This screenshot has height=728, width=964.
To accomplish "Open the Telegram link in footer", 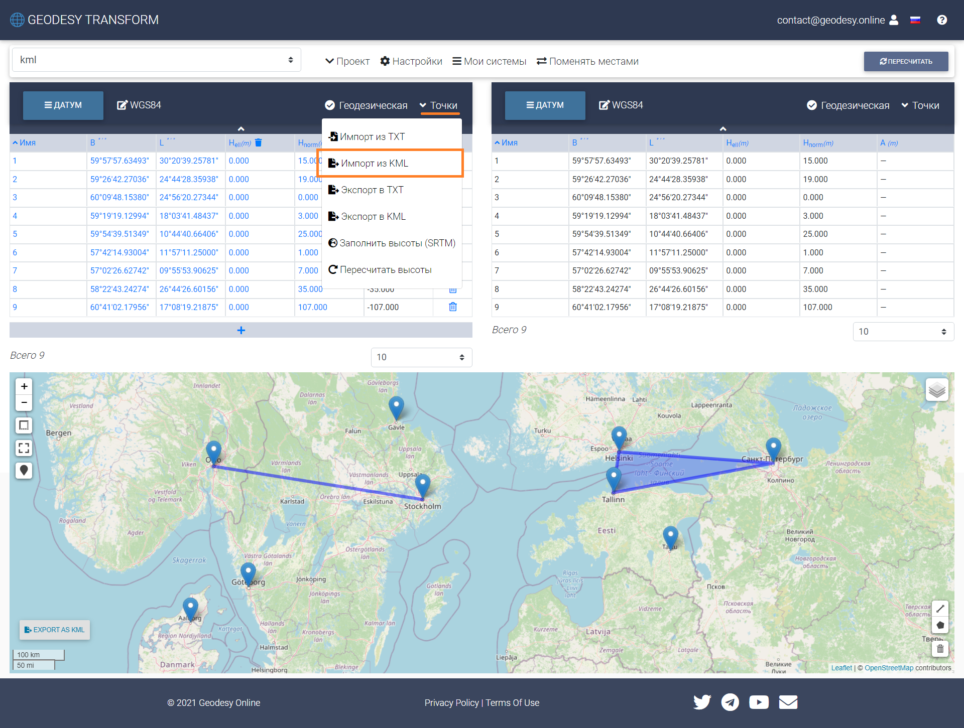I will [730, 702].
